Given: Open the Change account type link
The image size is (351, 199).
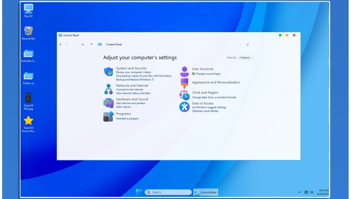Looking at the screenshot, I should click(208, 74).
